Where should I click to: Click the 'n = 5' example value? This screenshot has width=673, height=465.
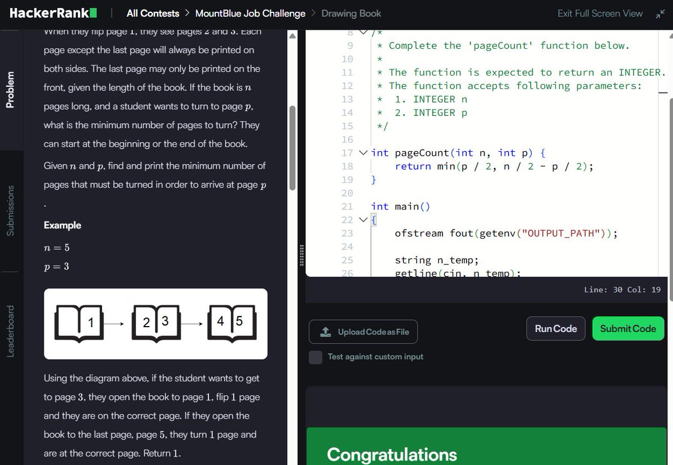click(57, 248)
